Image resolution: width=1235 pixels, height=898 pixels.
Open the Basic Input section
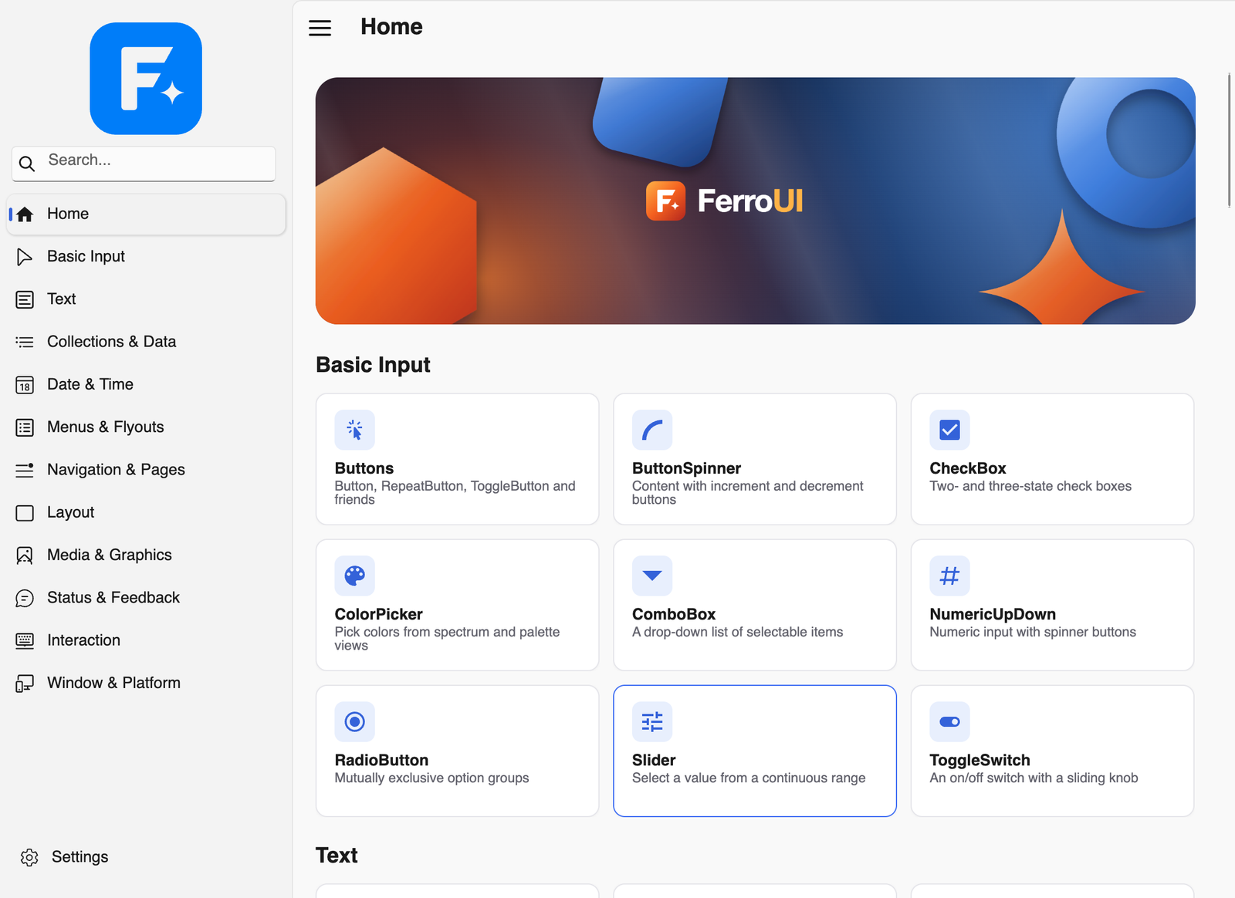coord(146,257)
